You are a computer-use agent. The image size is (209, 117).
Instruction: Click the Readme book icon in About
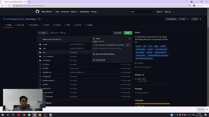(136, 63)
